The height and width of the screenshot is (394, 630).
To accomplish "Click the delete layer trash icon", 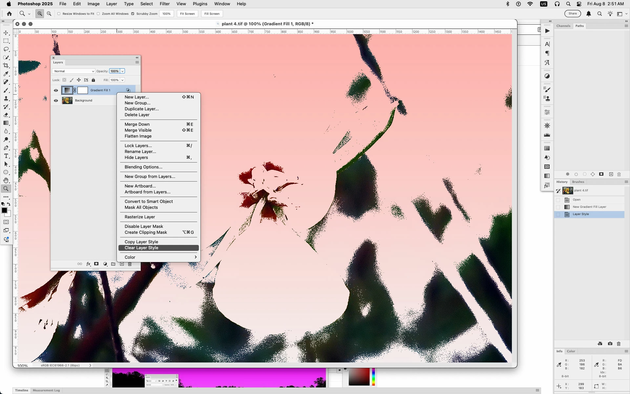I will 130,264.
